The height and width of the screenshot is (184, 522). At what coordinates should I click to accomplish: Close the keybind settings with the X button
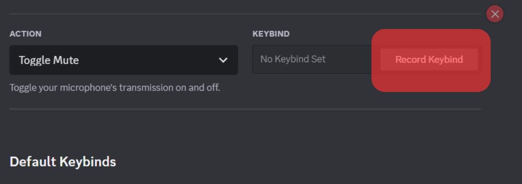tap(495, 14)
